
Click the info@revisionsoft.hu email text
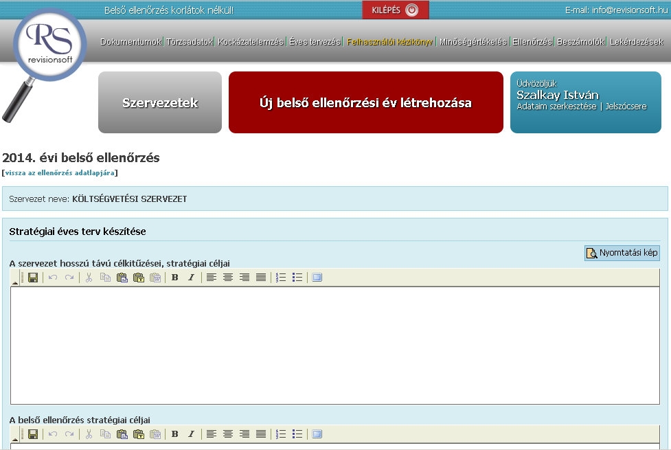point(630,10)
